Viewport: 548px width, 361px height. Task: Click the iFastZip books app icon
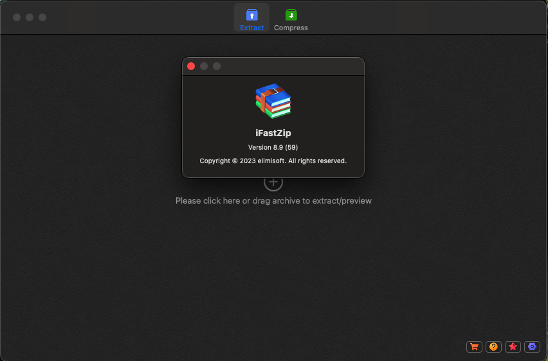[273, 101]
